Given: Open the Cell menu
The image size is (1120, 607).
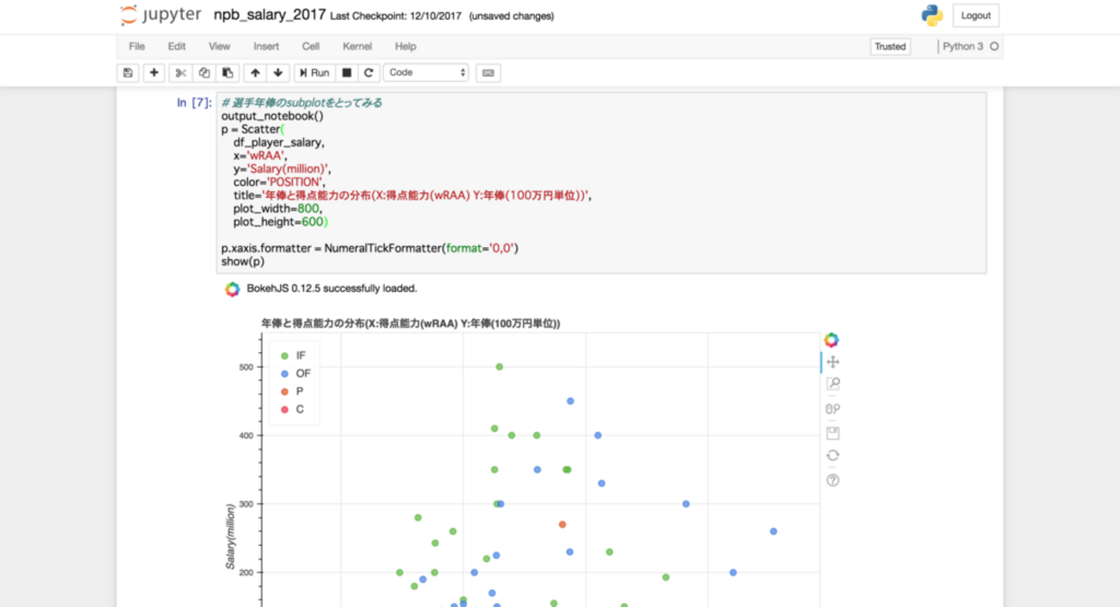Looking at the screenshot, I should coord(310,46).
